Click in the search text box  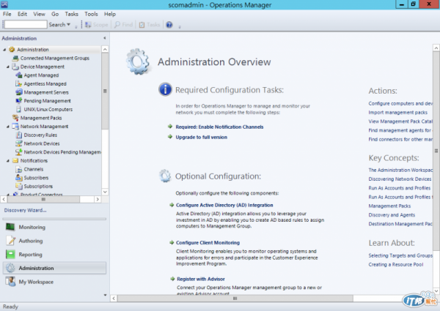tap(26, 25)
